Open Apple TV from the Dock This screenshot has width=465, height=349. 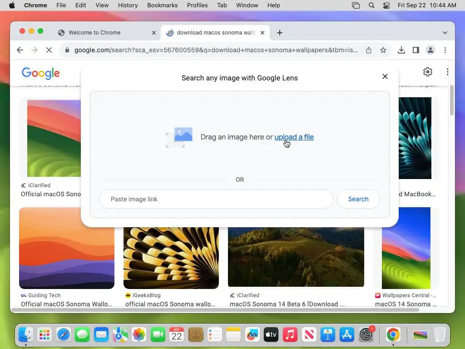(x=271, y=335)
